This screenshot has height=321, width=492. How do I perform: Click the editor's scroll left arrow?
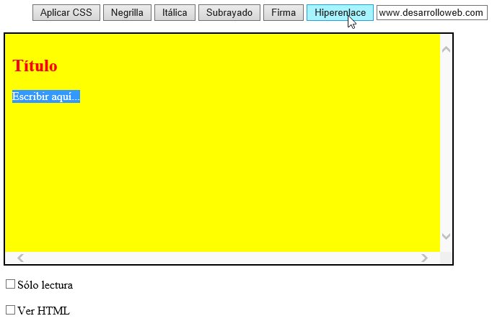[x=20, y=258]
